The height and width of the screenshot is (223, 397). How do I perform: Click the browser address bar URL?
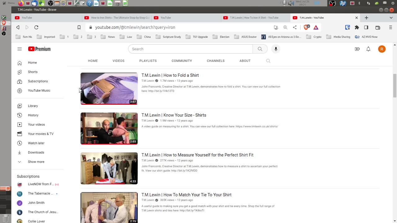[x=135, y=27]
